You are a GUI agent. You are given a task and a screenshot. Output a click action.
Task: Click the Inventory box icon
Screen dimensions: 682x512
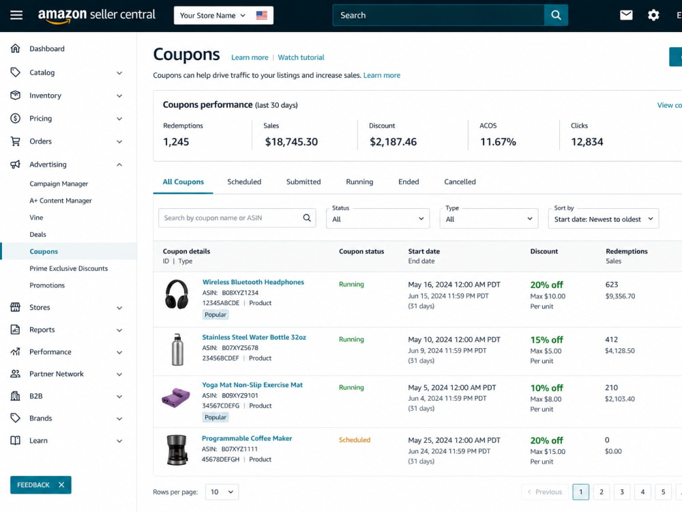tap(15, 96)
